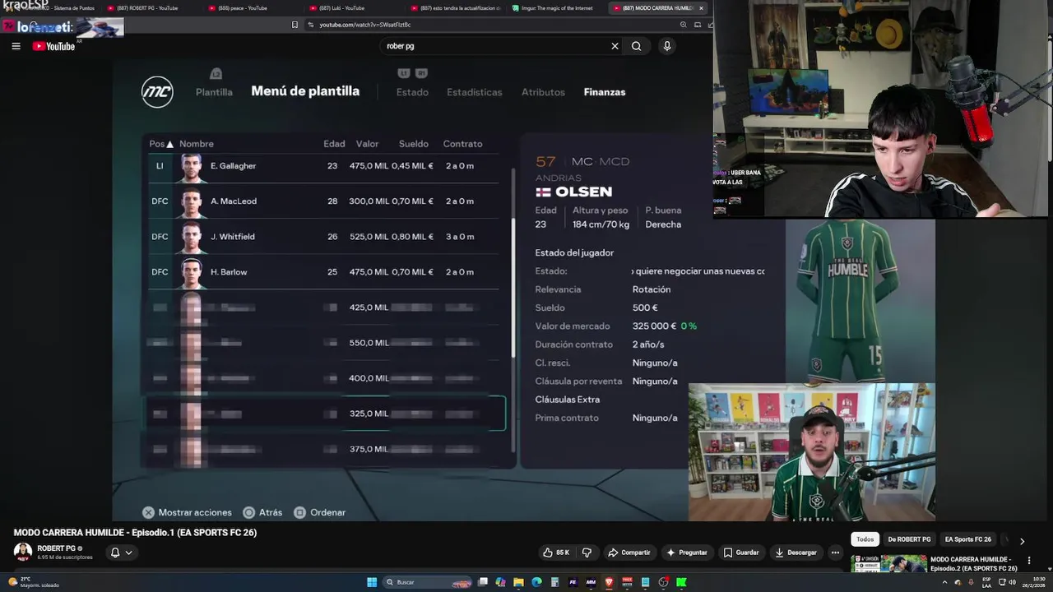Open Microsoft Edge from taskbar

click(536, 582)
